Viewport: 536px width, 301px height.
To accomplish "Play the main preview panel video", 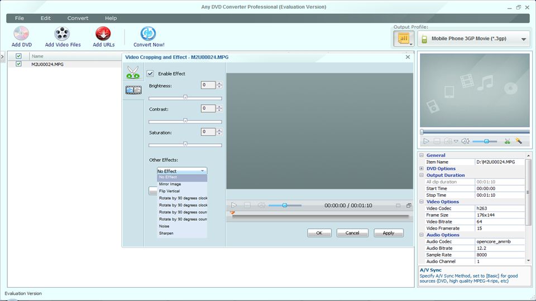I will pyautogui.click(x=426, y=141).
